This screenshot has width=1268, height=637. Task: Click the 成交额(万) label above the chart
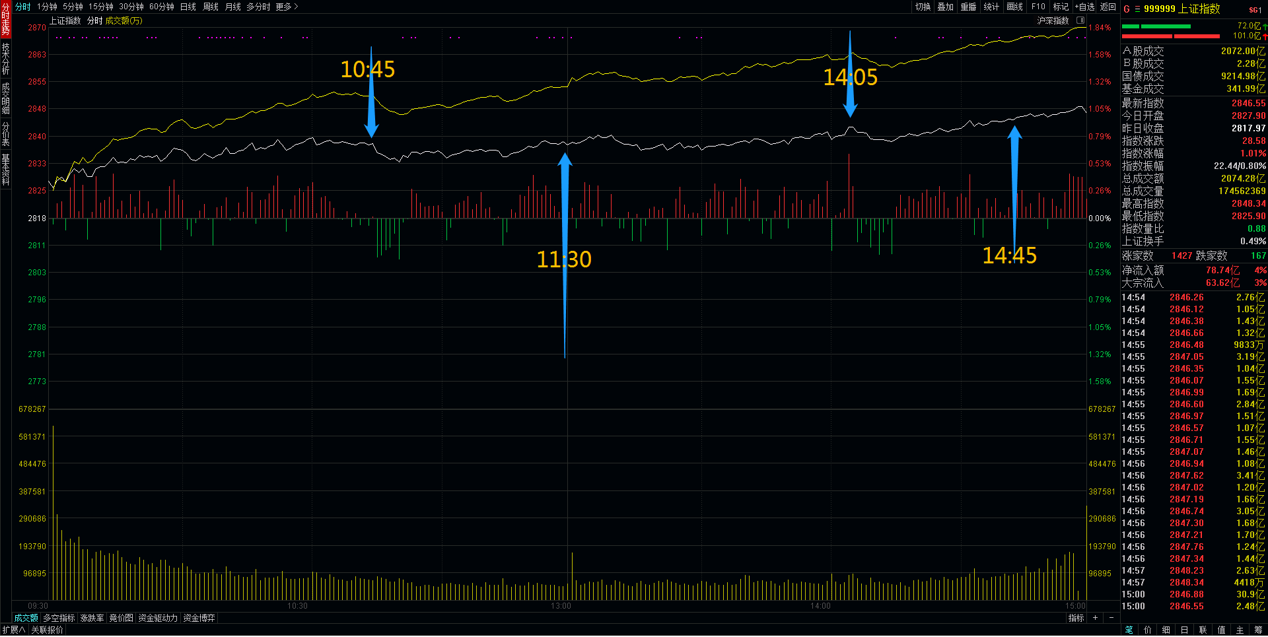click(123, 21)
